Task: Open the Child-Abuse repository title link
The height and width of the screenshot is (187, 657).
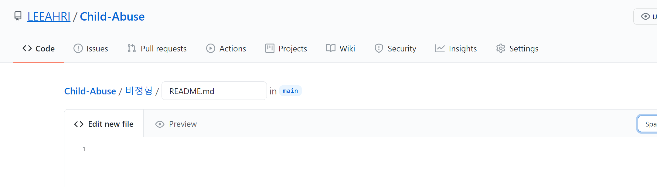Action: click(x=112, y=16)
